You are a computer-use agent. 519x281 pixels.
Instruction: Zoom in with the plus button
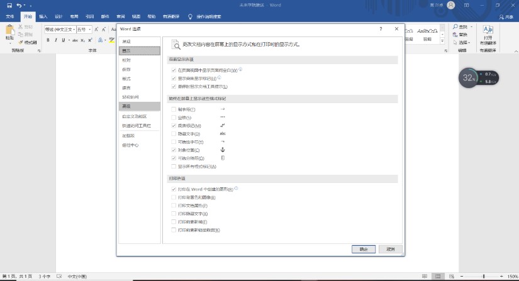pyautogui.click(x=501, y=277)
